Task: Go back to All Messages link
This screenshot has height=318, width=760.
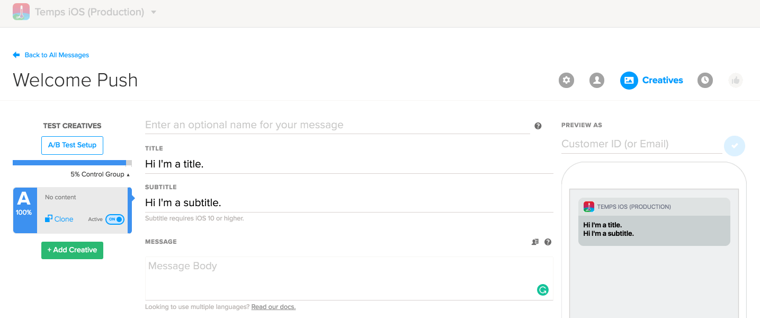Action: pos(56,55)
